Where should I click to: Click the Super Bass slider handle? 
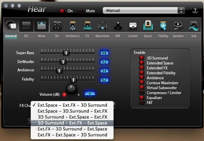tap(66, 53)
